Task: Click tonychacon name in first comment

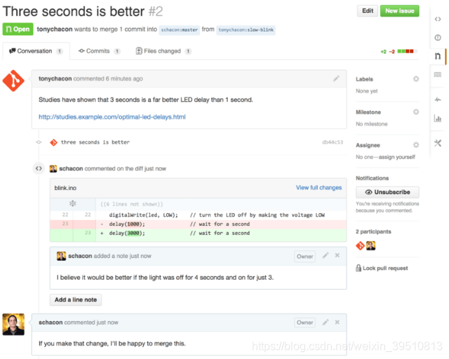Action: (55, 79)
